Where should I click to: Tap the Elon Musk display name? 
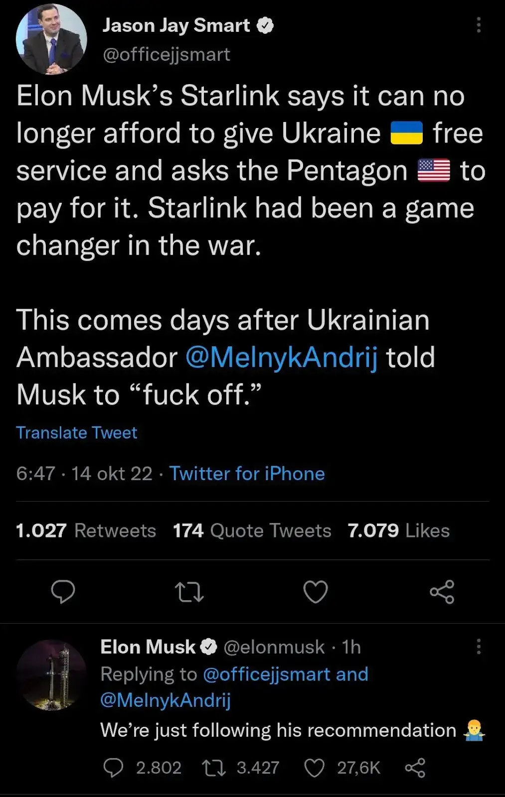click(x=148, y=647)
